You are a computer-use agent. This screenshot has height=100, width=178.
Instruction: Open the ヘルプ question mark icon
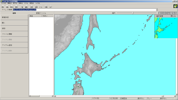(x=51, y=6)
